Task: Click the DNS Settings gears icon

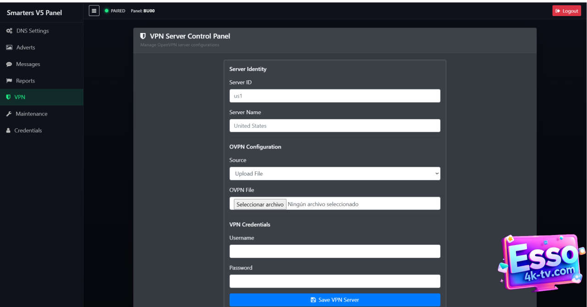Action: (x=9, y=31)
